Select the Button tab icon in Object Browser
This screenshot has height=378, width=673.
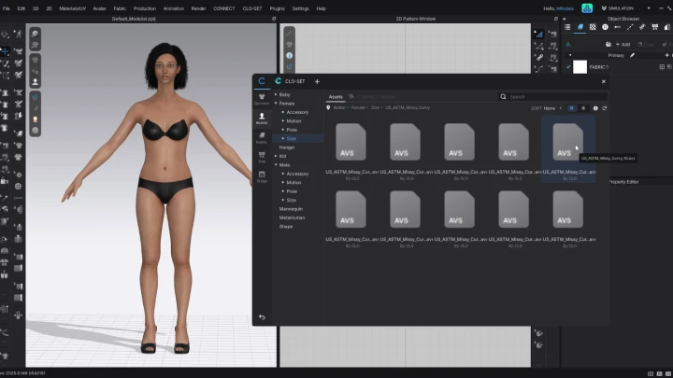click(605, 27)
